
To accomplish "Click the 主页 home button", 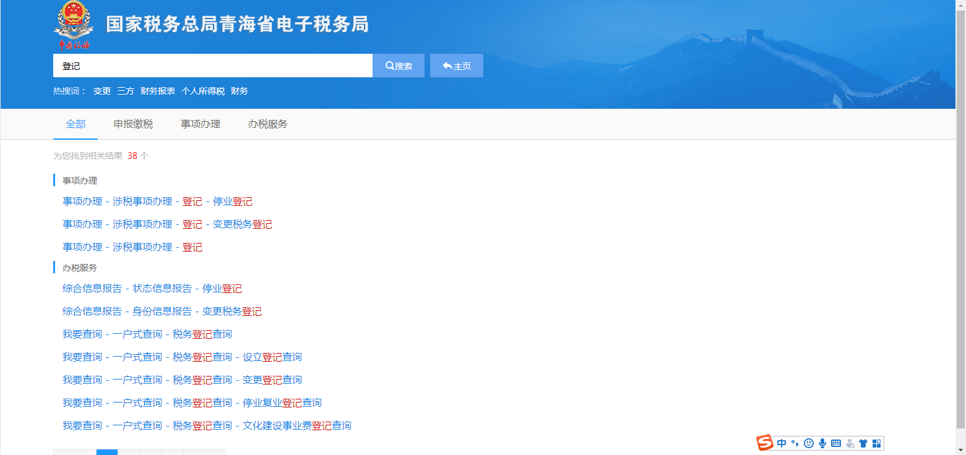I will pyautogui.click(x=457, y=66).
